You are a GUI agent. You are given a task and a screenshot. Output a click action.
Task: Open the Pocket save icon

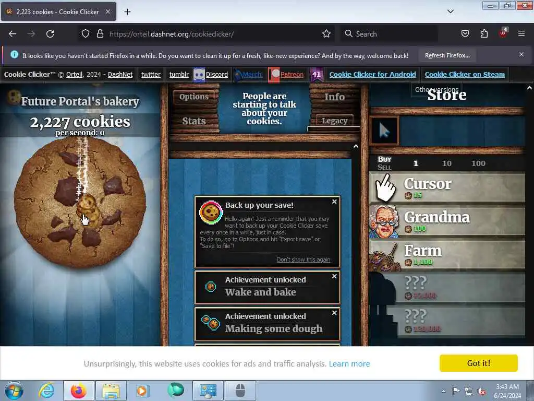[x=465, y=34]
